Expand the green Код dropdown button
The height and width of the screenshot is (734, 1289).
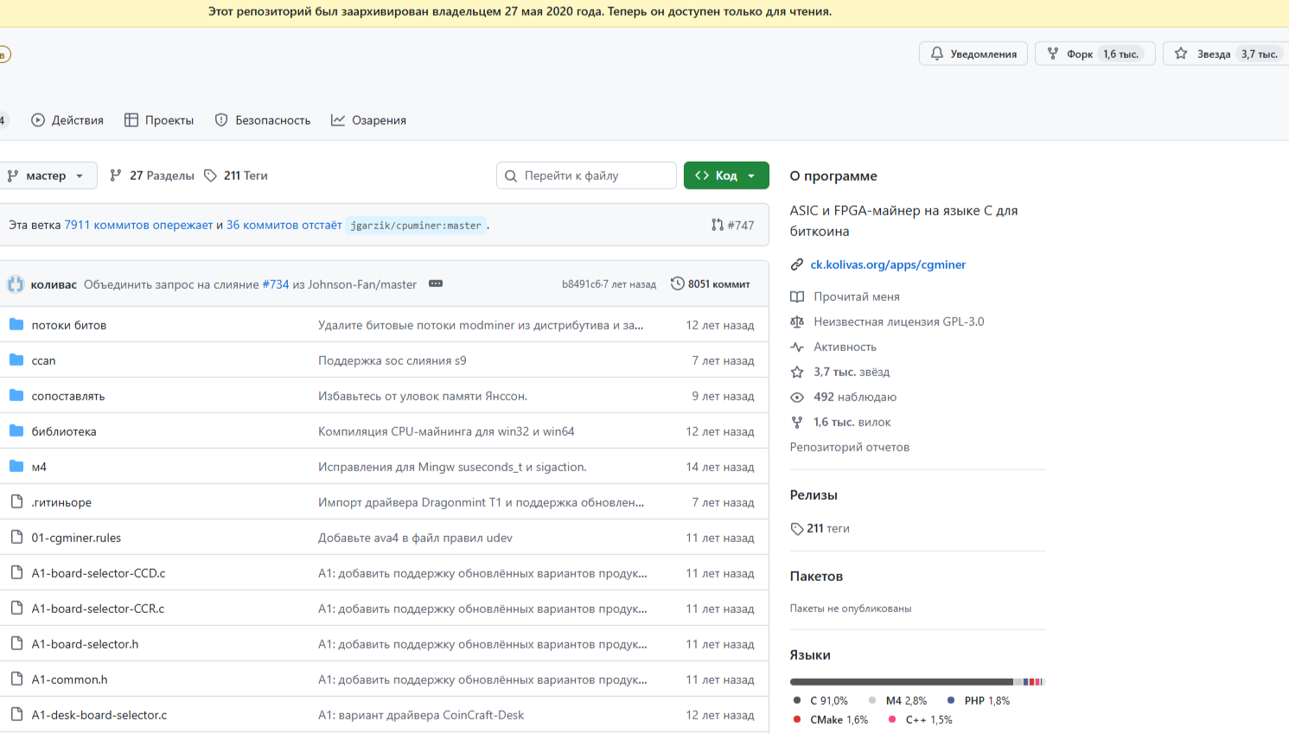tap(725, 176)
